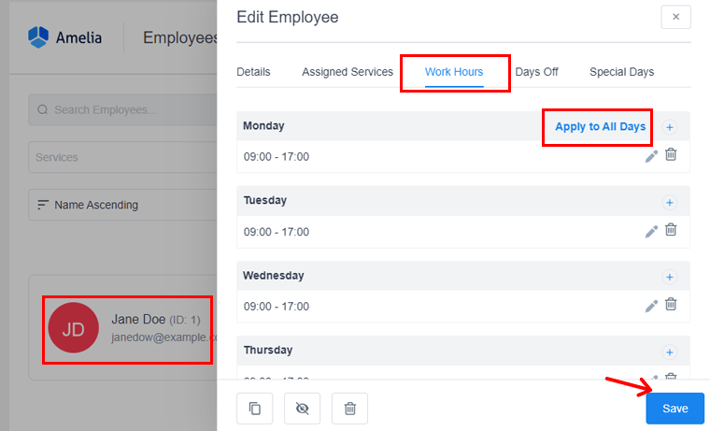
Task: Add a work period to Tuesday
Action: tap(669, 202)
